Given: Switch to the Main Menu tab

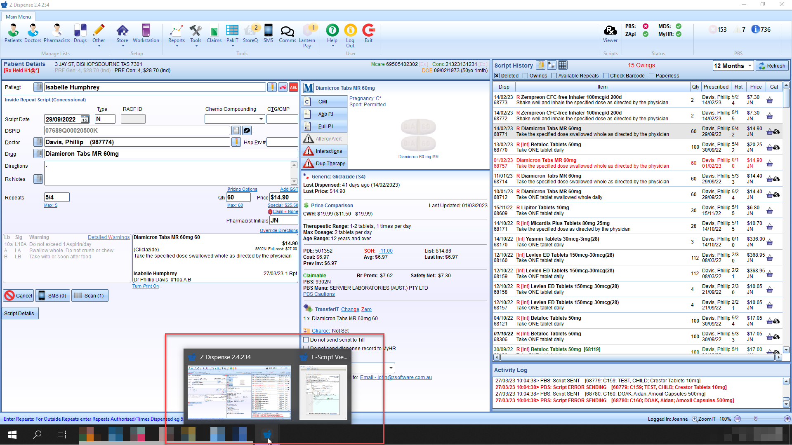Looking at the screenshot, I should coord(18,16).
